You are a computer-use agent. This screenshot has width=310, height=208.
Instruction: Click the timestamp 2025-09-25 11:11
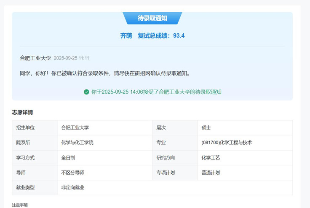pyautogui.click(x=71, y=58)
